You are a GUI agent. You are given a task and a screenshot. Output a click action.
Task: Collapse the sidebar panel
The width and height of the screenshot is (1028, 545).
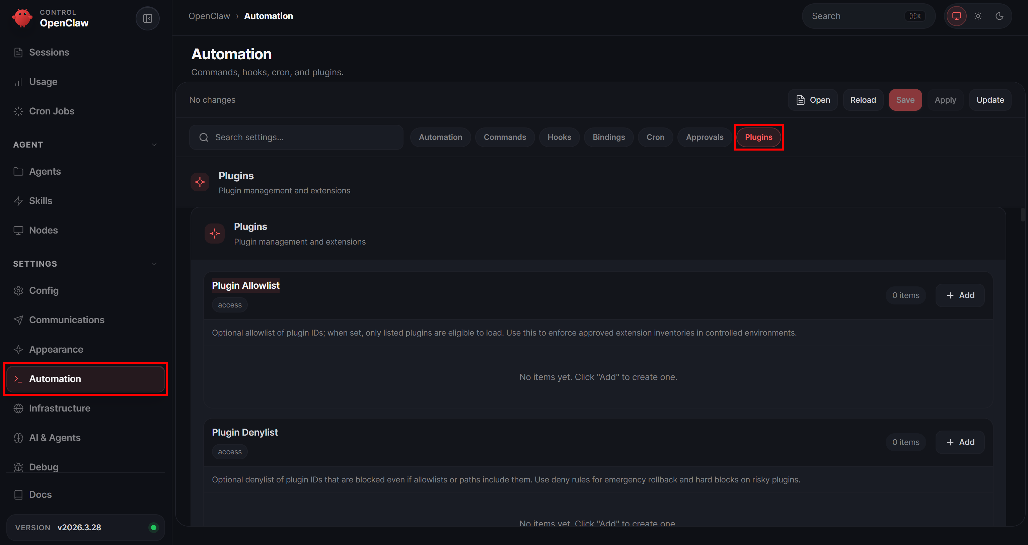(x=147, y=18)
